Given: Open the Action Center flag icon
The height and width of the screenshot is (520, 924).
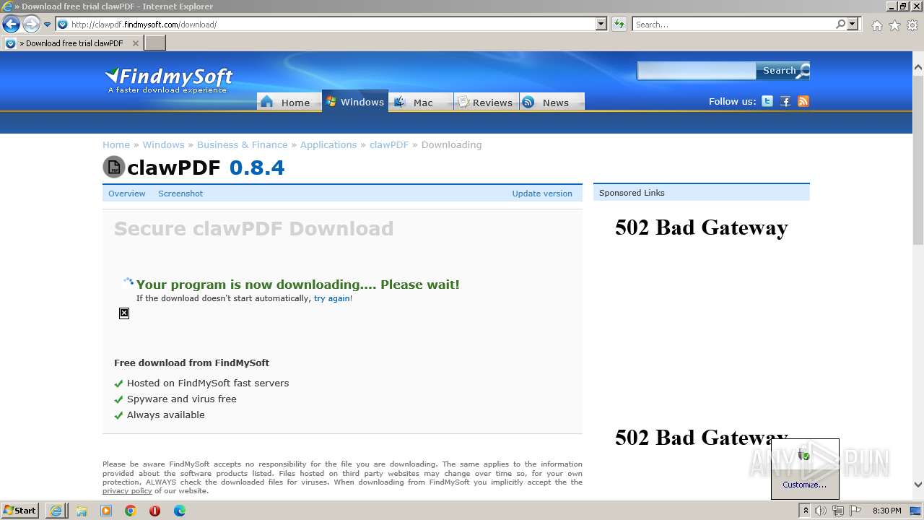Looking at the screenshot, I should point(855,511).
